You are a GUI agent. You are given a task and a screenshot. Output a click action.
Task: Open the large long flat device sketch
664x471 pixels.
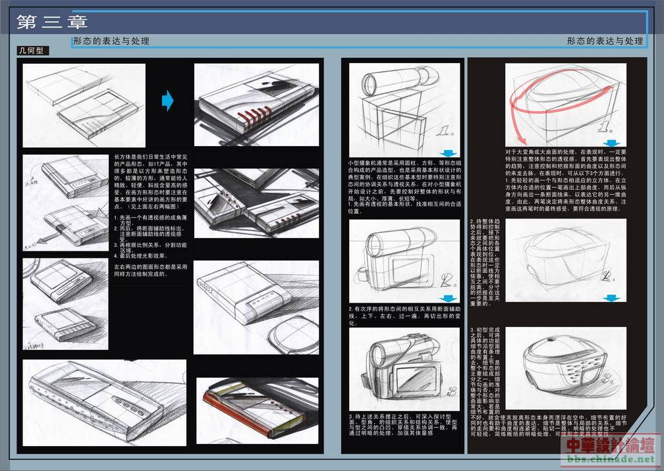coord(104,403)
